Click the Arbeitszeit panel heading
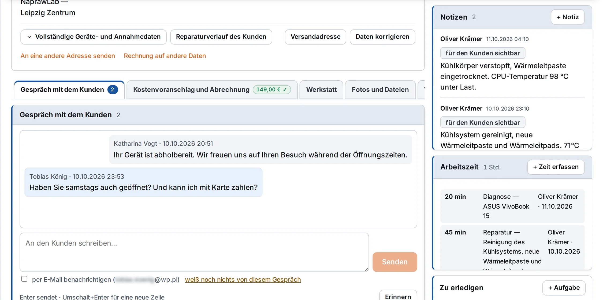Viewport: 603px width, 300px height. pos(459,167)
